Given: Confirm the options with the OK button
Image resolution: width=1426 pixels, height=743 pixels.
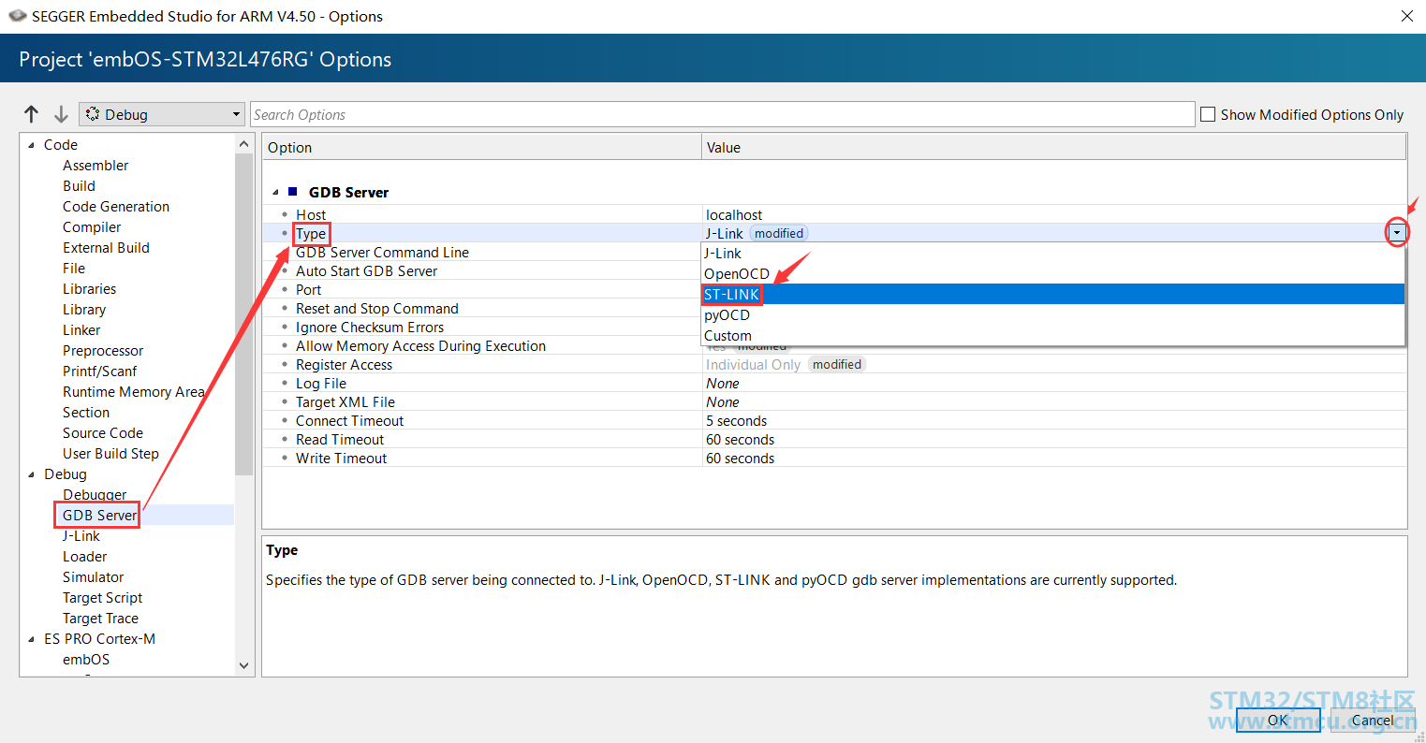Looking at the screenshot, I should (1278, 720).
